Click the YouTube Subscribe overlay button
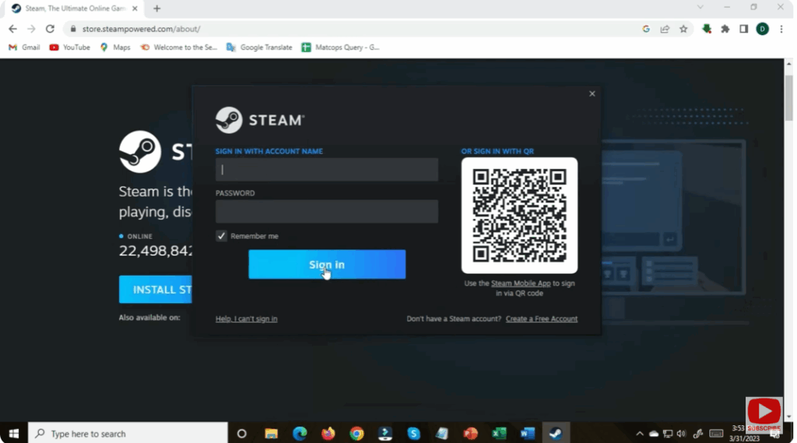This screenshot has width=797, height=443. [764, 415]
